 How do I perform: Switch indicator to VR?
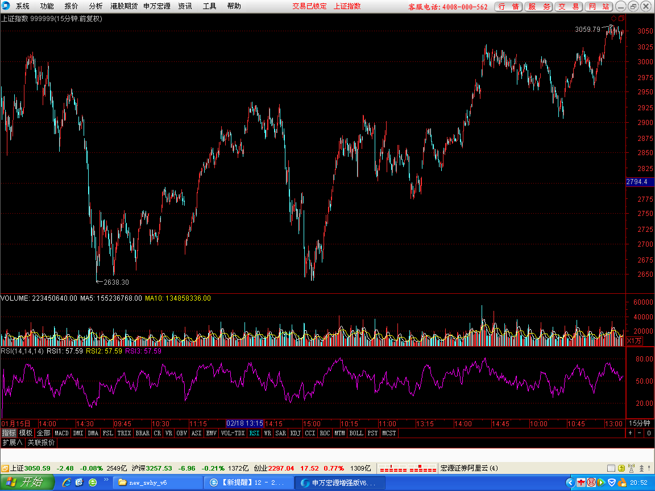point(169,433)
